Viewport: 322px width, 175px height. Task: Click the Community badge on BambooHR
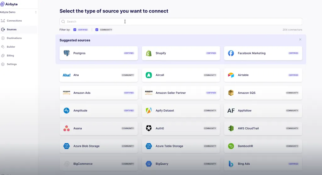click(292, 146)
